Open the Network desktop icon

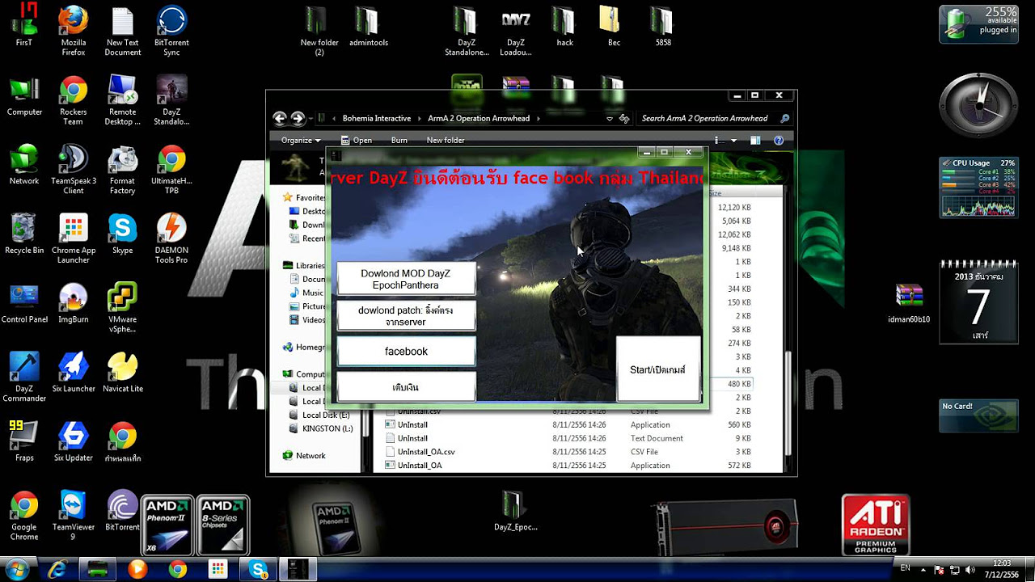[x=24, y=164]
